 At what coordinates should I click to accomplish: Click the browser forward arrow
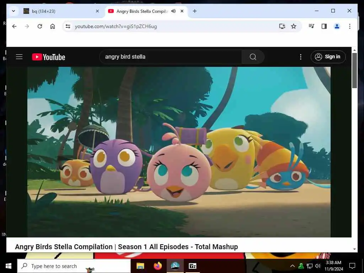(x=27, y=26)
